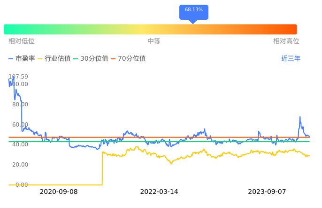Toggle the 市盈率 legend series

click(x=22, y=59)
